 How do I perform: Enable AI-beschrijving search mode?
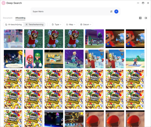[13, 25]
